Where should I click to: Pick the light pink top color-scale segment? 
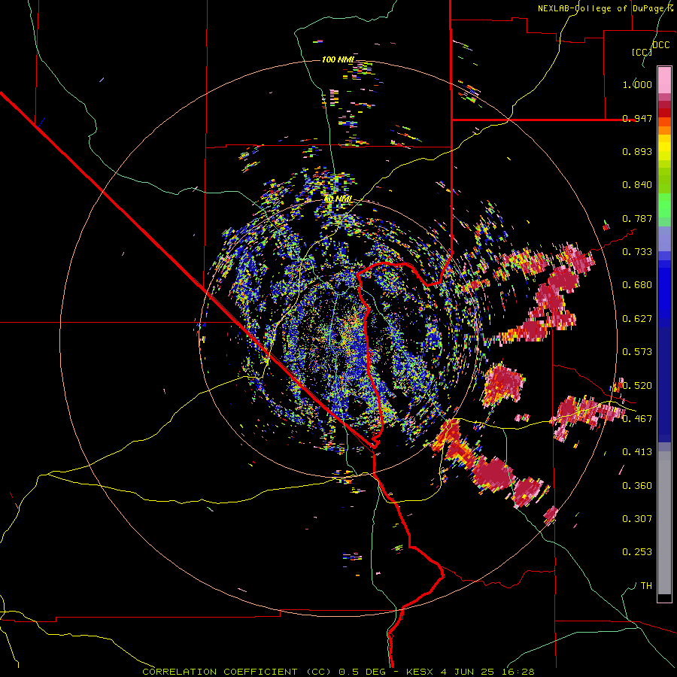click(664, 80)
